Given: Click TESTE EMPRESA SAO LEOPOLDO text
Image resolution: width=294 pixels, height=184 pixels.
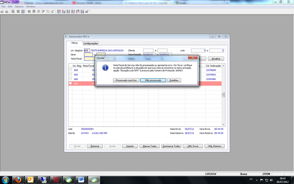Looking at the screenshot, I should [107, 51].
